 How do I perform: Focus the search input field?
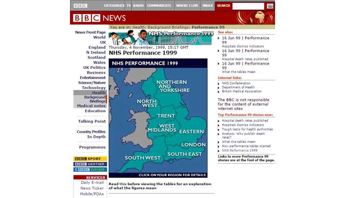point(248,6)
